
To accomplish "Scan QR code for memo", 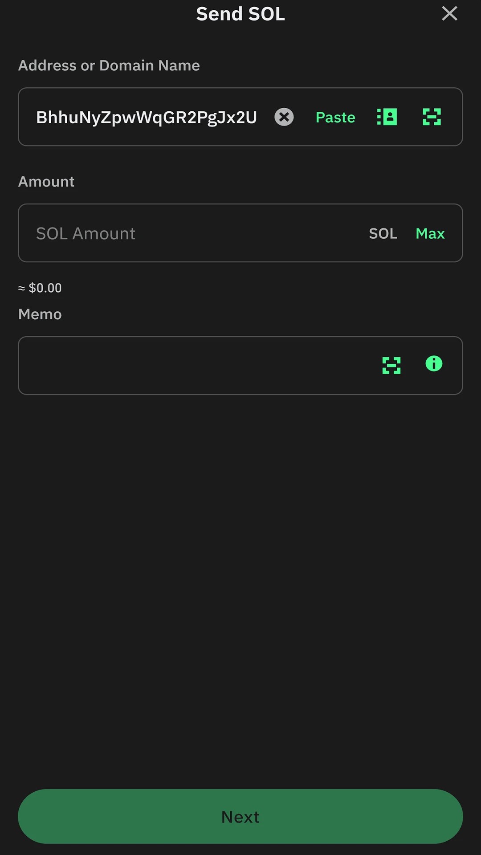I will tap(391, 366).
